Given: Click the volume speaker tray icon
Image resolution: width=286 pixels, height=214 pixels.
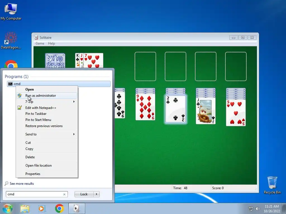Looking at the screenshot, I should coord(258,209).
